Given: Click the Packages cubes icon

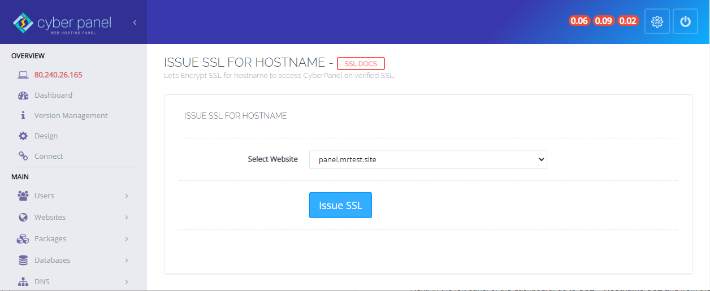Looking at the screenshot, I should click(23, 239).
